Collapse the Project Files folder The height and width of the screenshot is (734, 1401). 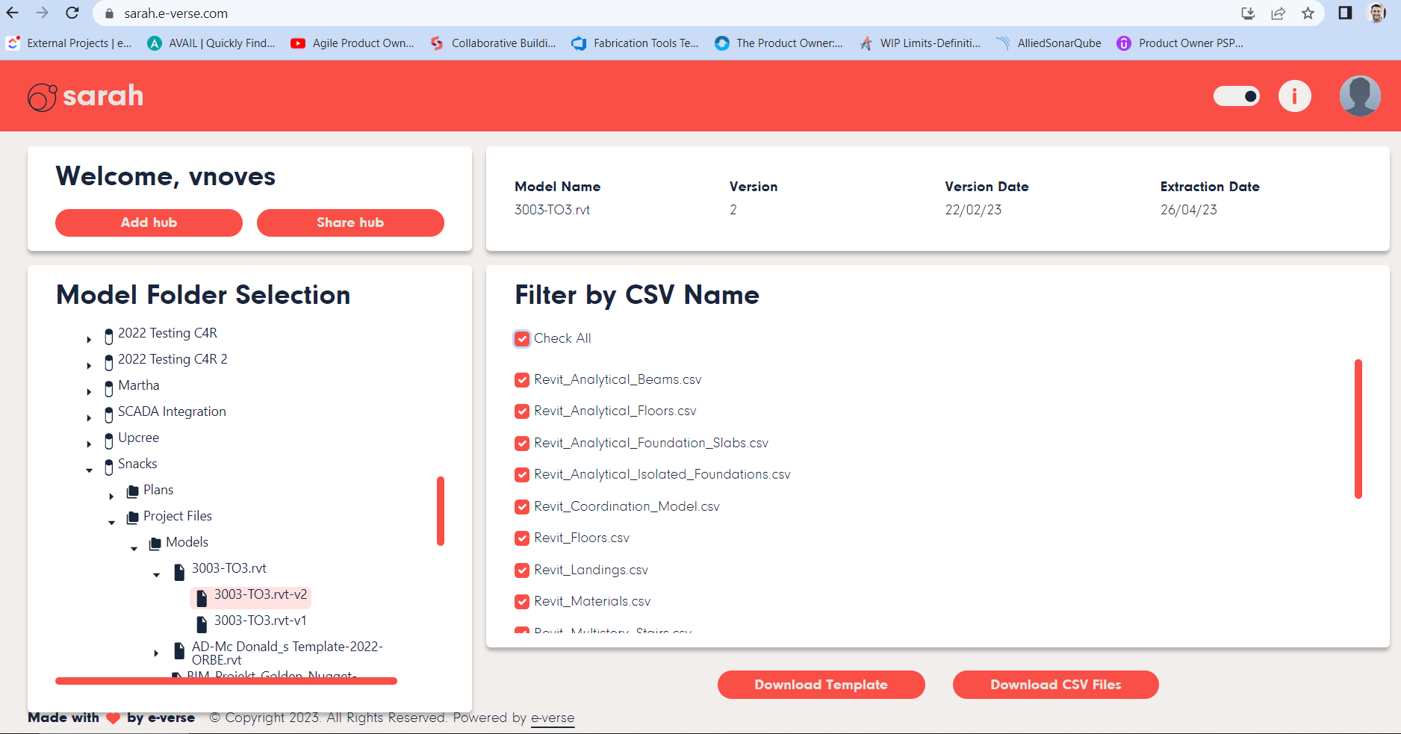(111, 523)
